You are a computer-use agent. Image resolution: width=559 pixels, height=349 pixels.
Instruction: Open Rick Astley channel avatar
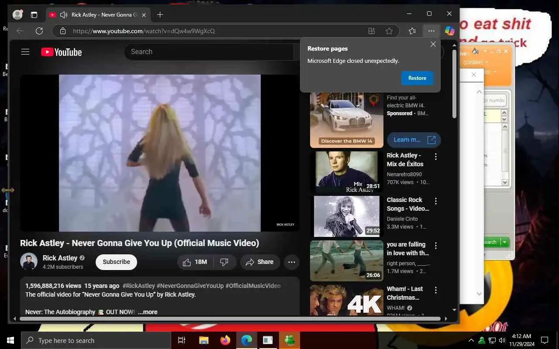pyautogui.click(x=29, y=261)
